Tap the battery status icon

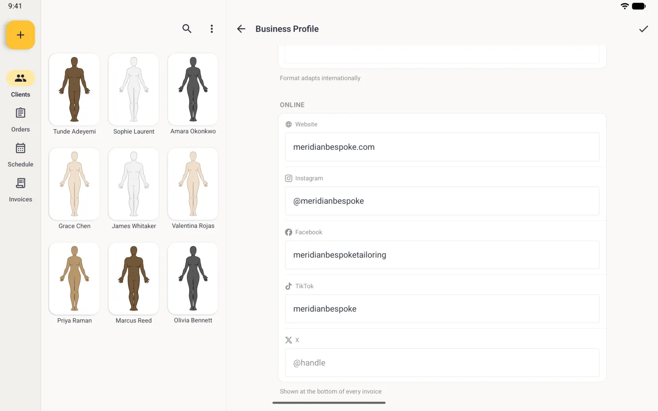pyautogui.click(x=639, y=6)
